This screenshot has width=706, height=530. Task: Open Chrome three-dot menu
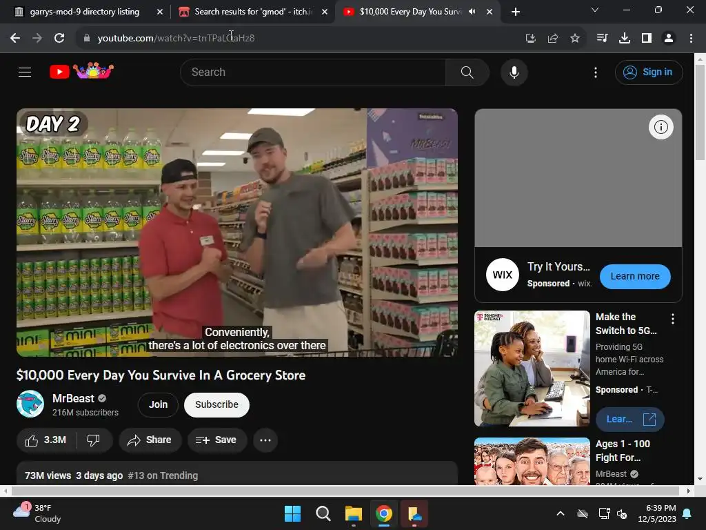click(691, 39)
